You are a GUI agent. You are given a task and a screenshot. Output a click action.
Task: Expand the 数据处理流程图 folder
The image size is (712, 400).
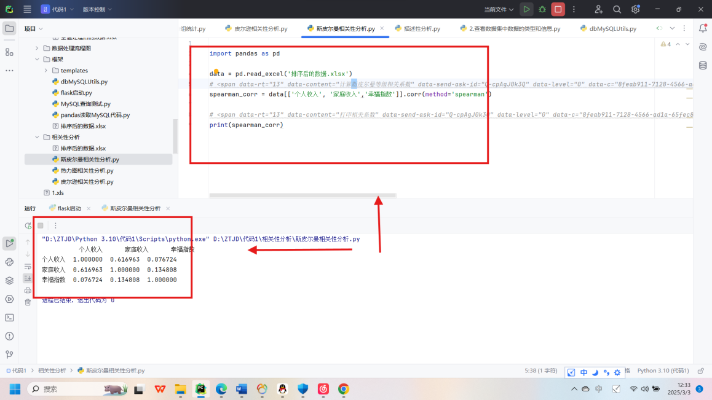38,48
